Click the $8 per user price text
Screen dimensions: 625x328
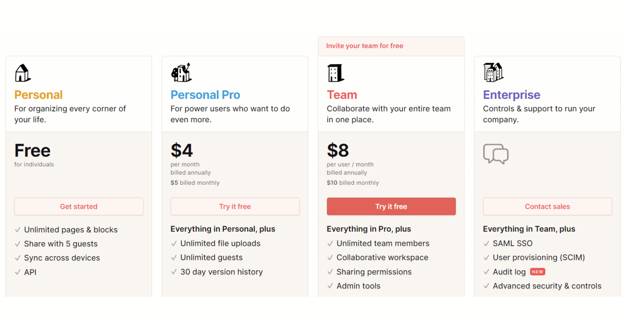[x=338, y=150]
